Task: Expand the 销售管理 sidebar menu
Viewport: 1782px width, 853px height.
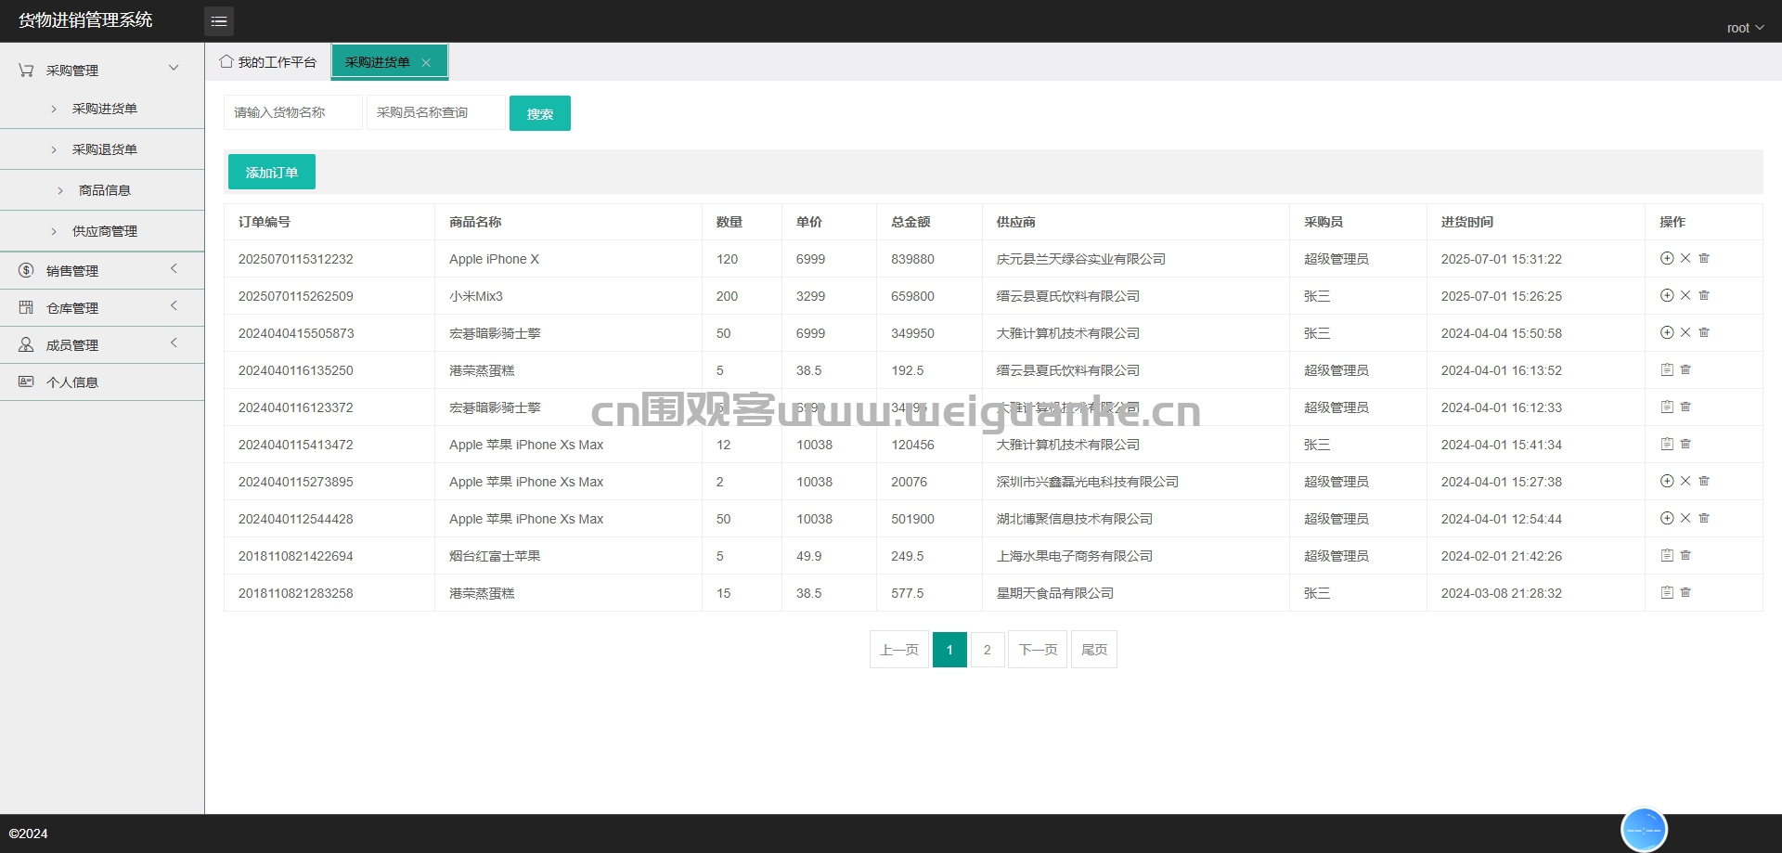Action: [x=102, y=270]
